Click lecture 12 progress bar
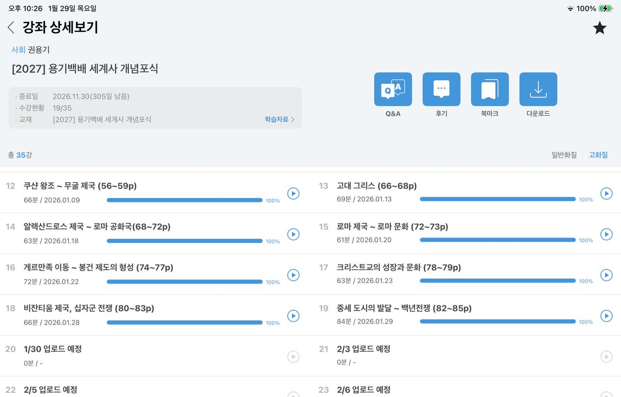Image resolution: width=621 pixels, height=397 pixels. [185, 200]
